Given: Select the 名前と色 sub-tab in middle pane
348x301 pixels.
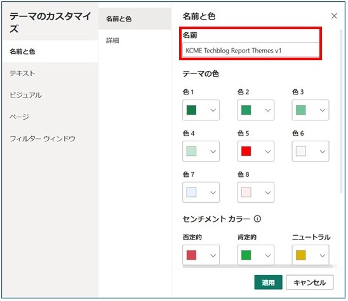Looking at the screenshot, I should click(135, 19).
